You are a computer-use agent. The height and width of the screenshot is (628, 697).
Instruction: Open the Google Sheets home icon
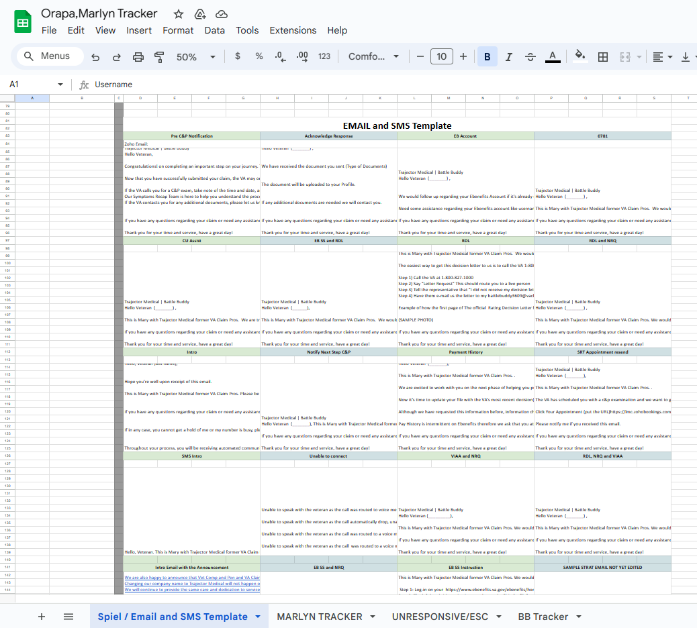tap(23, 21)
